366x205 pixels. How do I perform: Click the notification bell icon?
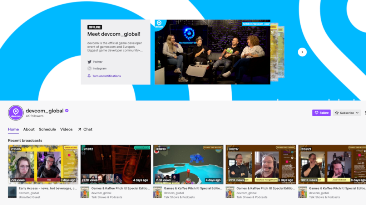pyautogui.click(x=89, y=76)
